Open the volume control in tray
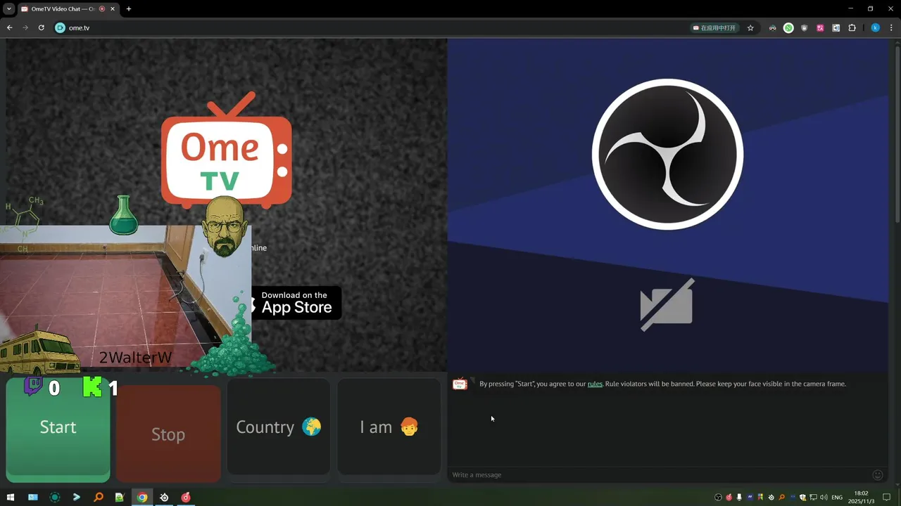 [x=824, y=498]
